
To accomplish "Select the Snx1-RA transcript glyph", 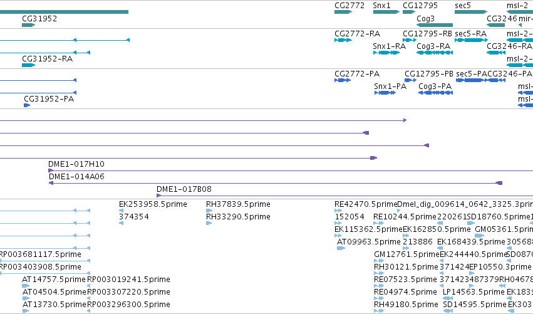I will [386, 53].
